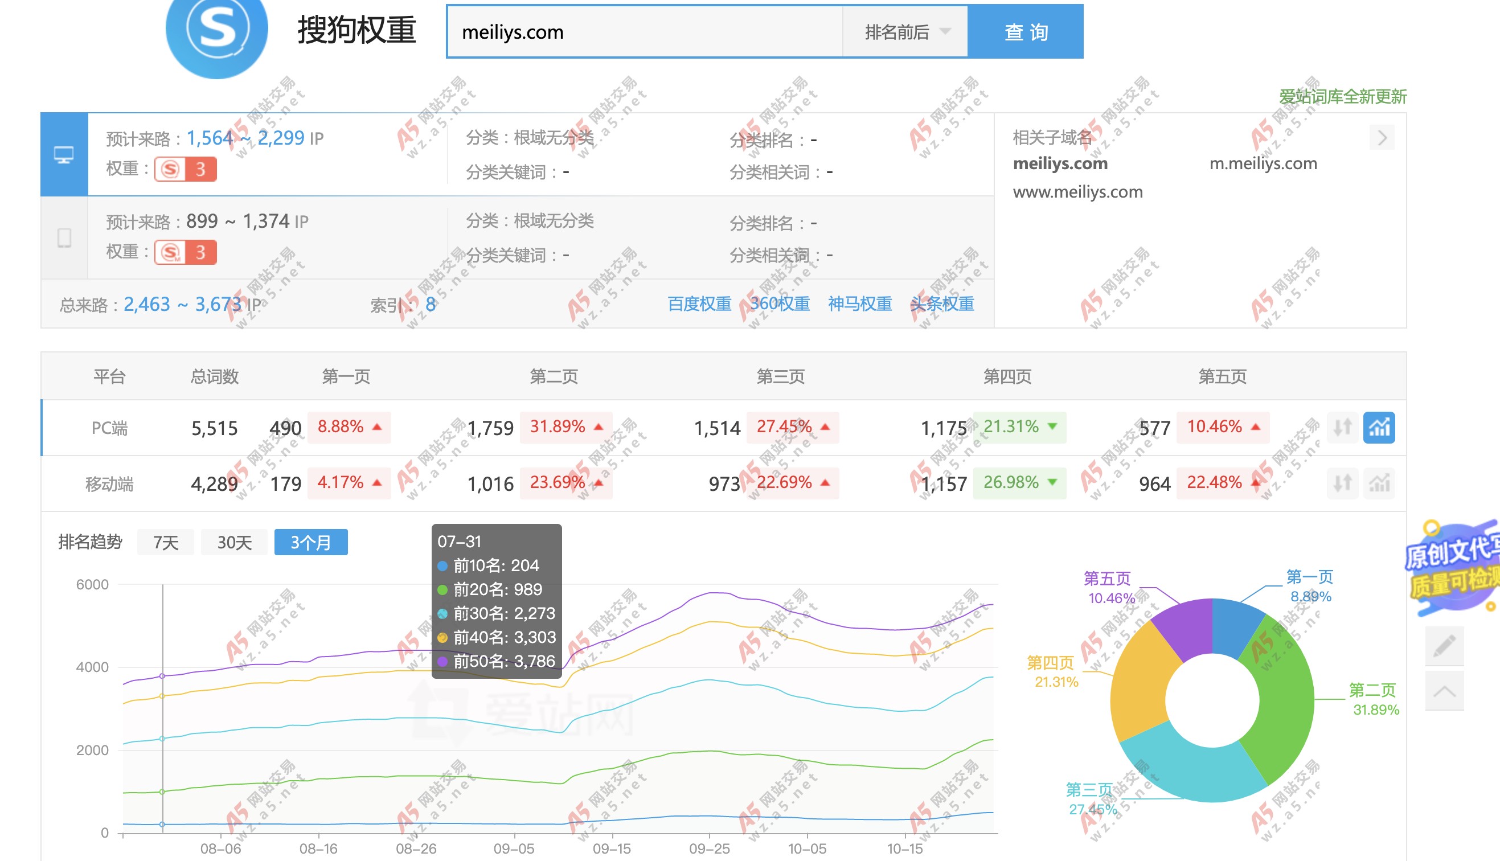Switch trend range to 30天

(x=234, y=542)
